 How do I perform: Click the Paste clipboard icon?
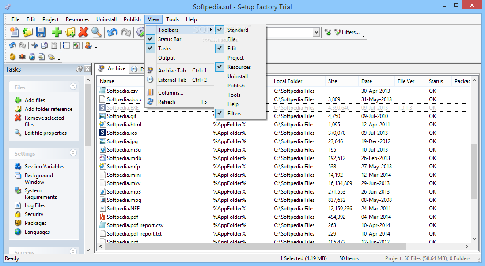point(54,46)
